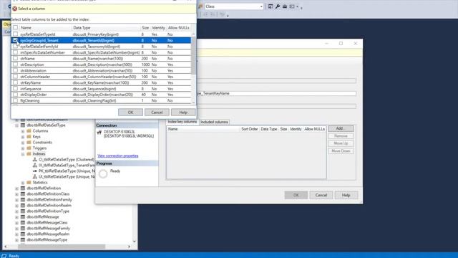Click Cancel in the Select Columns dialog

point(157,113)
